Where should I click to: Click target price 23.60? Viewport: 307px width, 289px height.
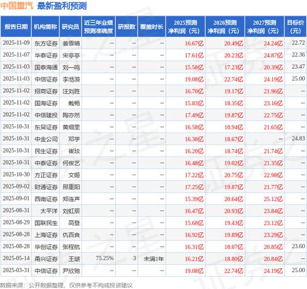pyautogui.click(x=298, y=246)
